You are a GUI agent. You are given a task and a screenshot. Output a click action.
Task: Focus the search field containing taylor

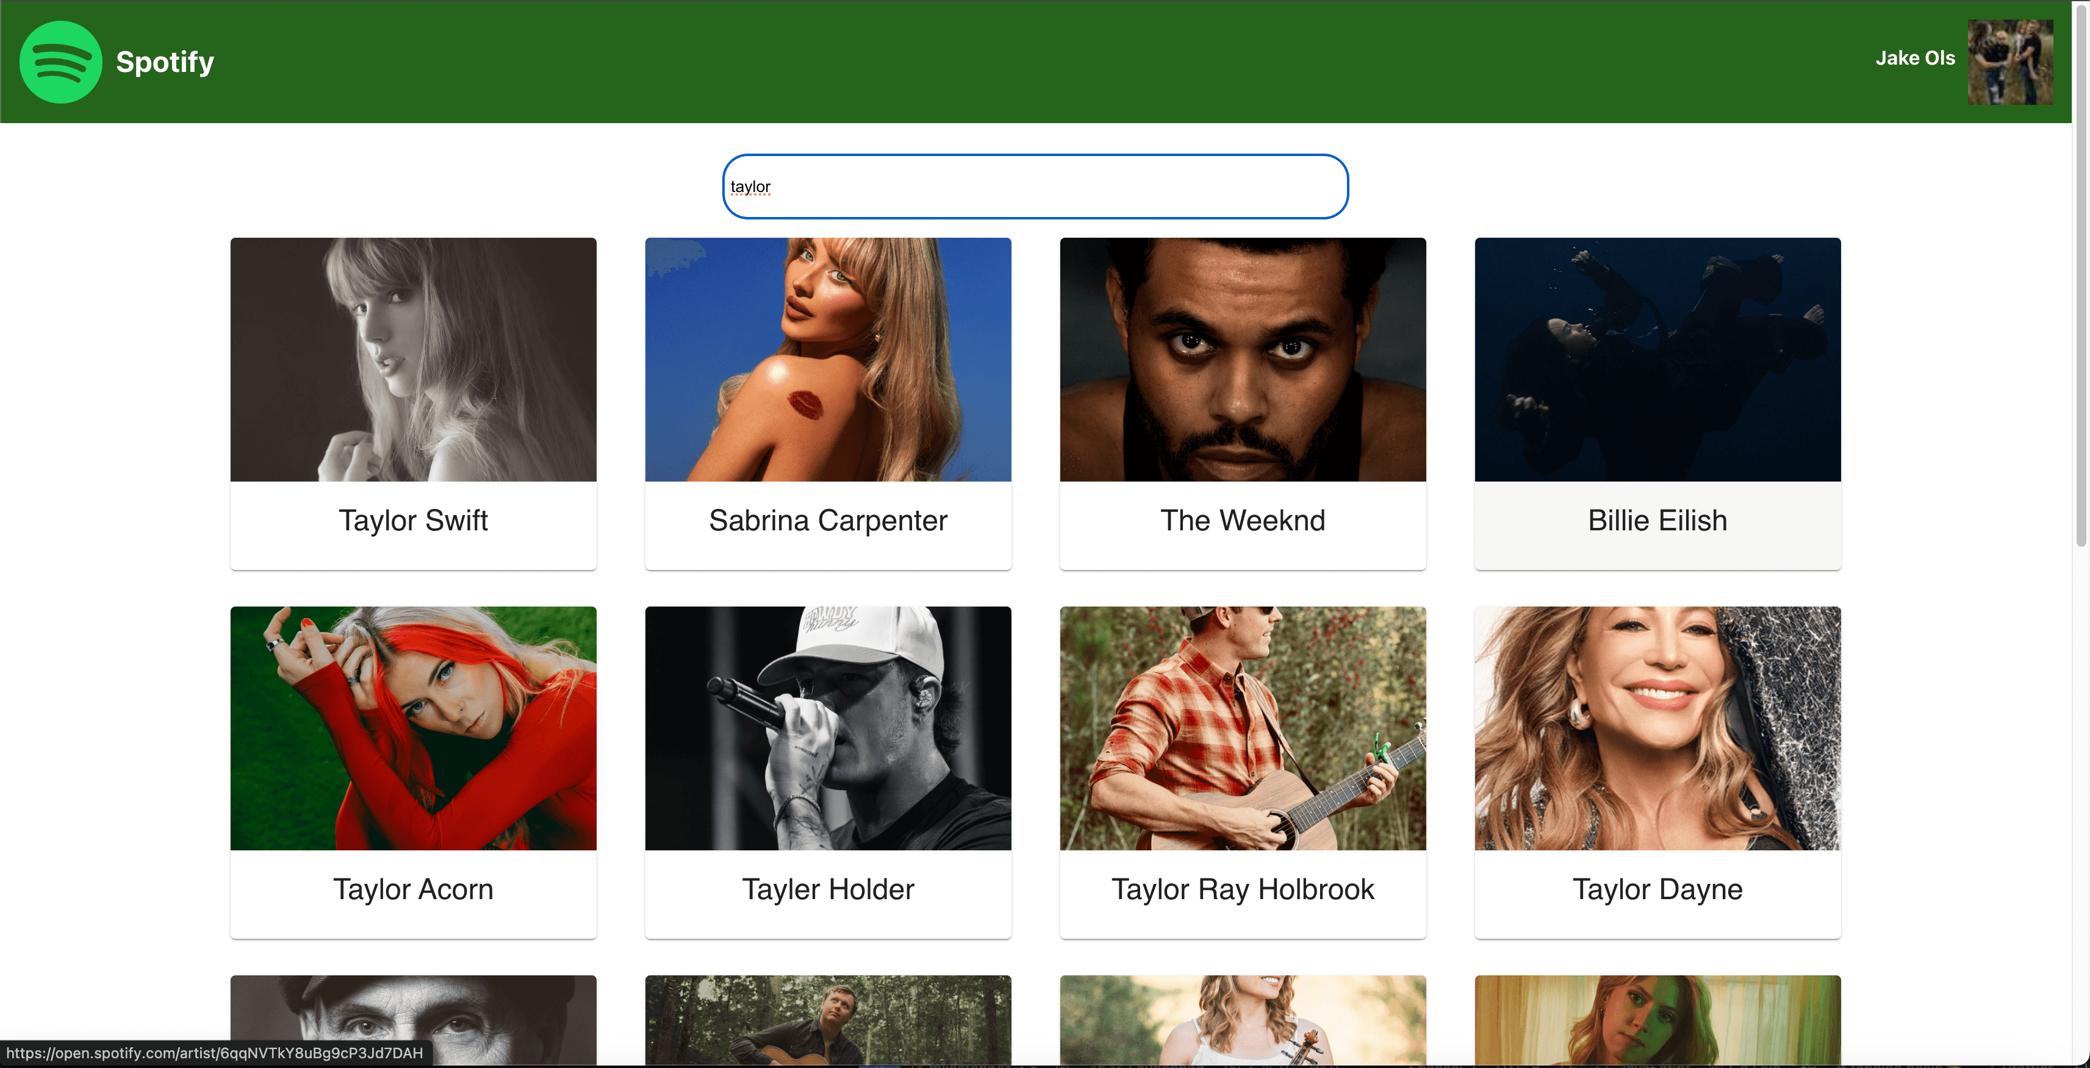(x=1035, y=187)
